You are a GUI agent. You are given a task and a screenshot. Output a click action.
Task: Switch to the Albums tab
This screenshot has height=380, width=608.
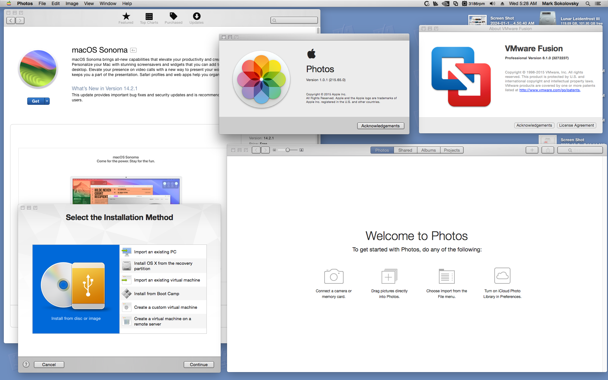point(428,150)
